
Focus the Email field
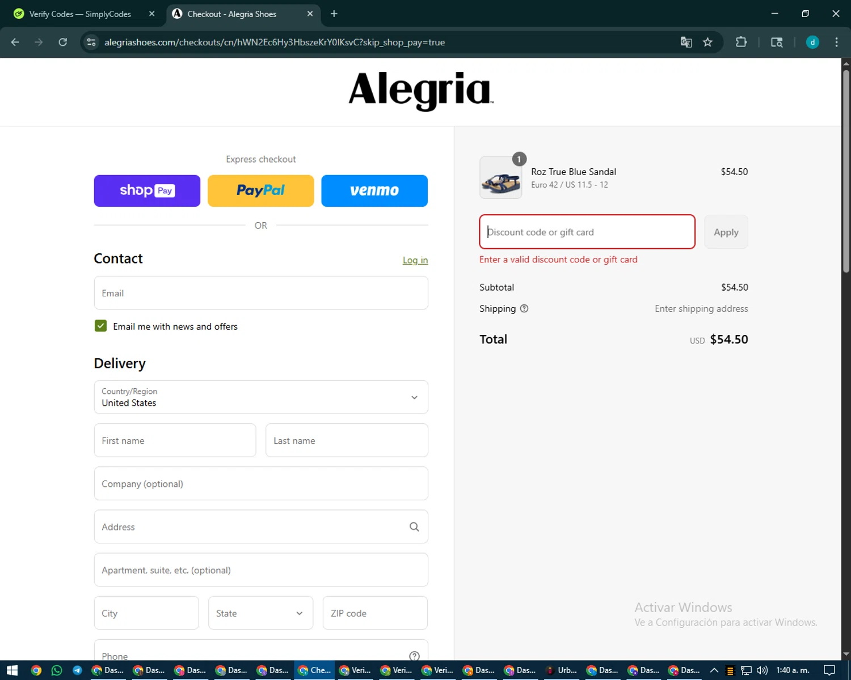pyautogui.click(x=261, y=293)
